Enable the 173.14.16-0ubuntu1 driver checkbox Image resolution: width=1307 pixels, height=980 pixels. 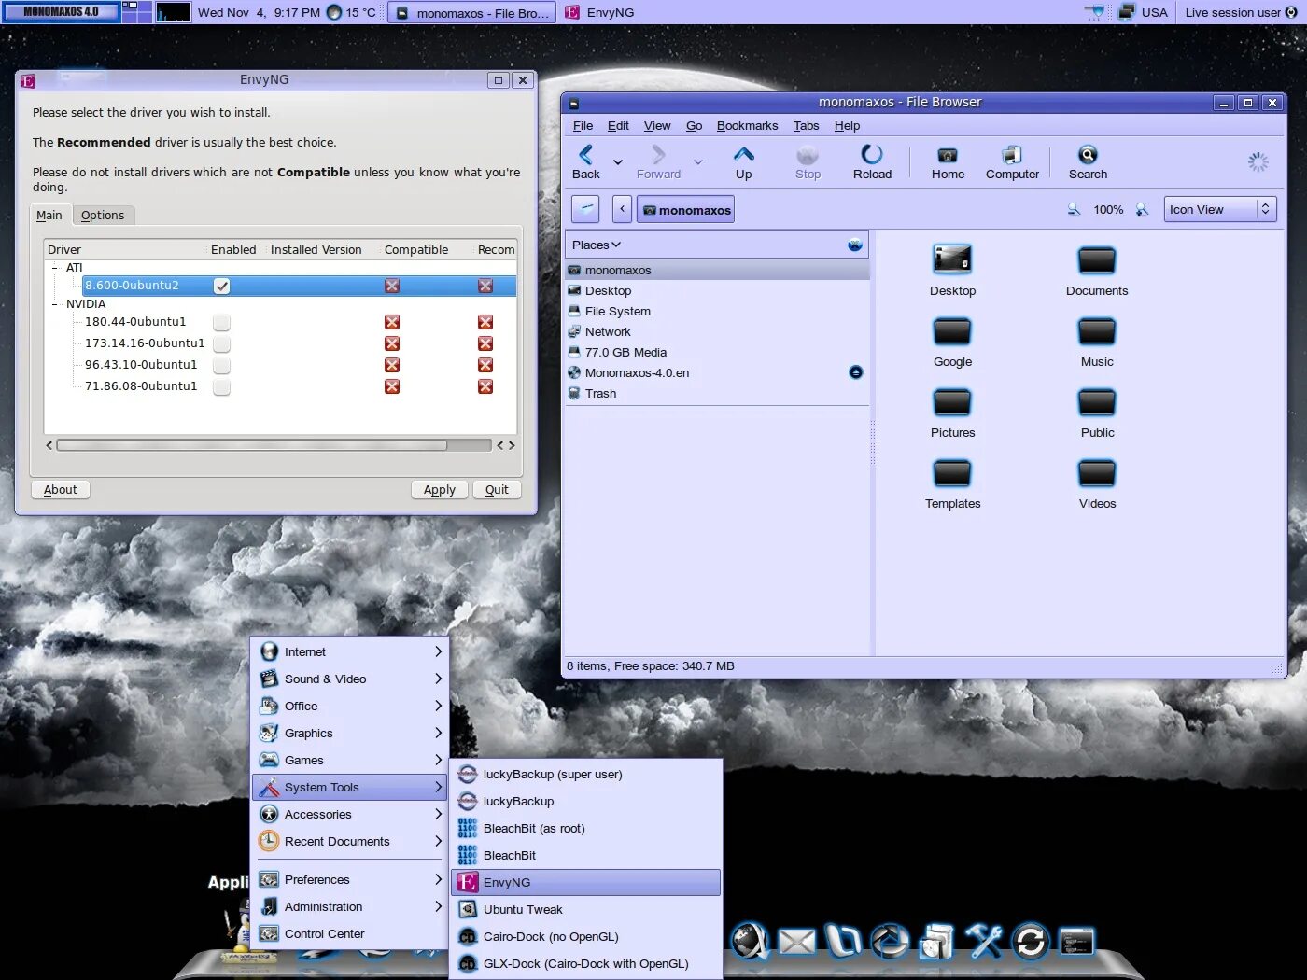pyautogui.click(x=221, y=343)
